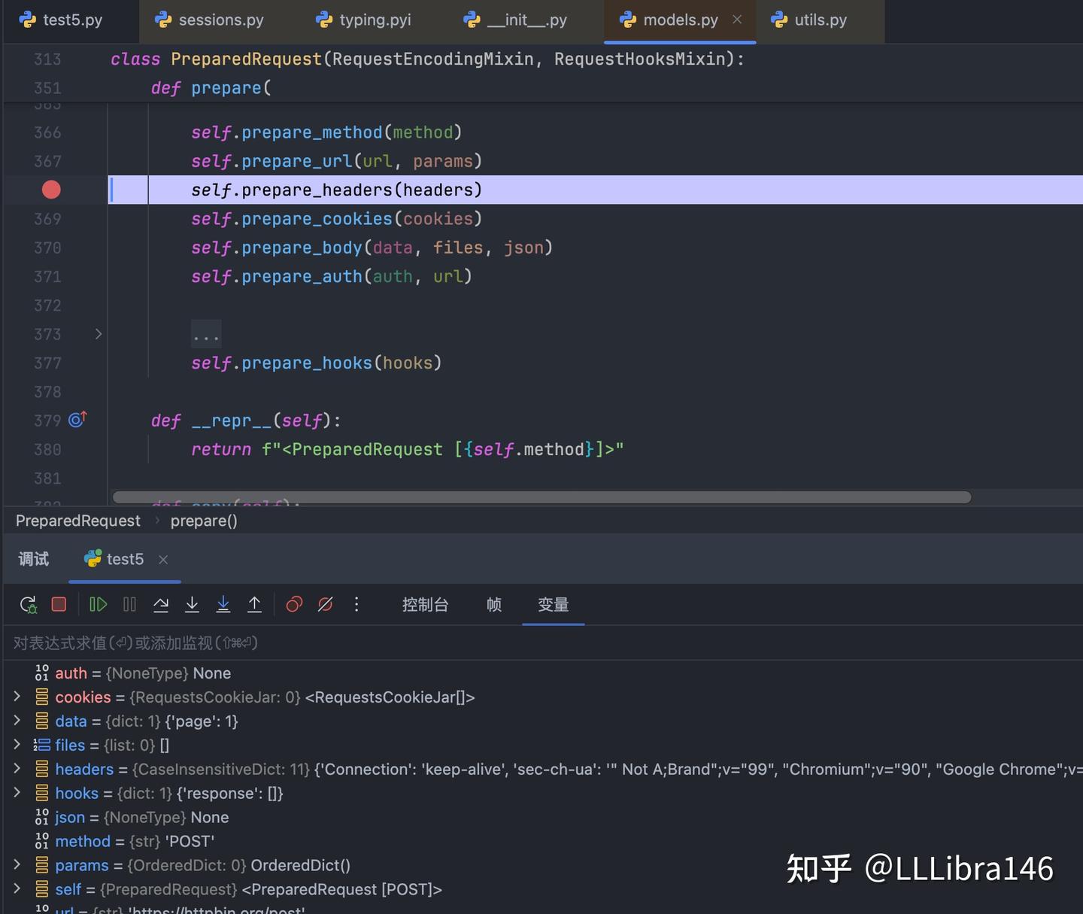1083x914 pixels.
Task: Open the 帧 frames tab
Action: 494,604
